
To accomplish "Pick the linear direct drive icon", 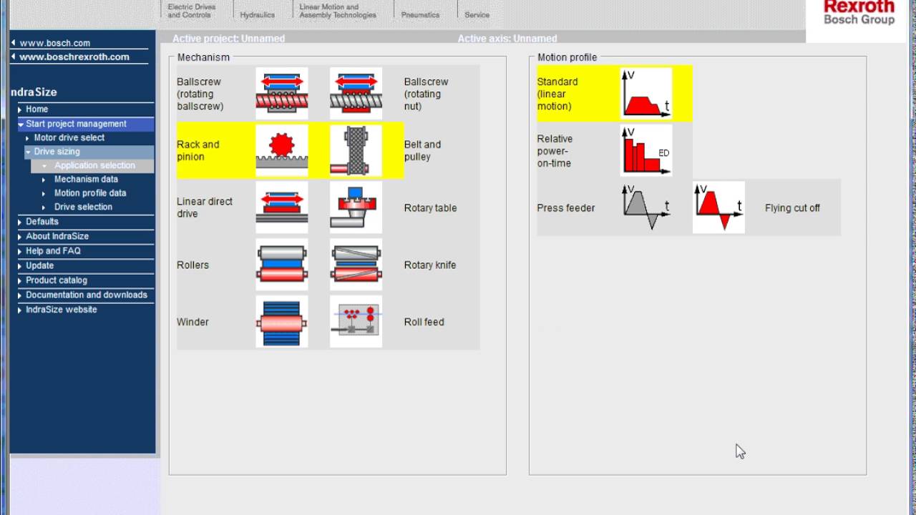I will (x=282, y=207).
